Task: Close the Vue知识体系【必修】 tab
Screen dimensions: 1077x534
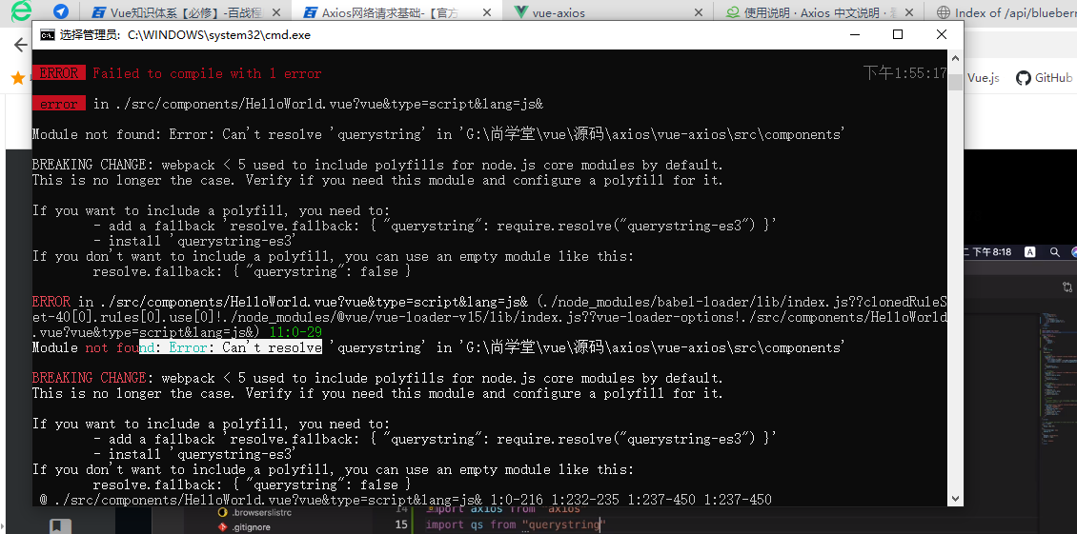Action: (275, 12)
